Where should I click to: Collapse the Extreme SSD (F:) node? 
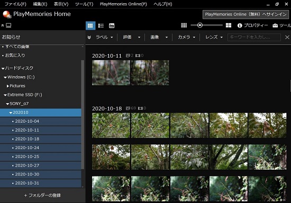[x=5, y=95]
